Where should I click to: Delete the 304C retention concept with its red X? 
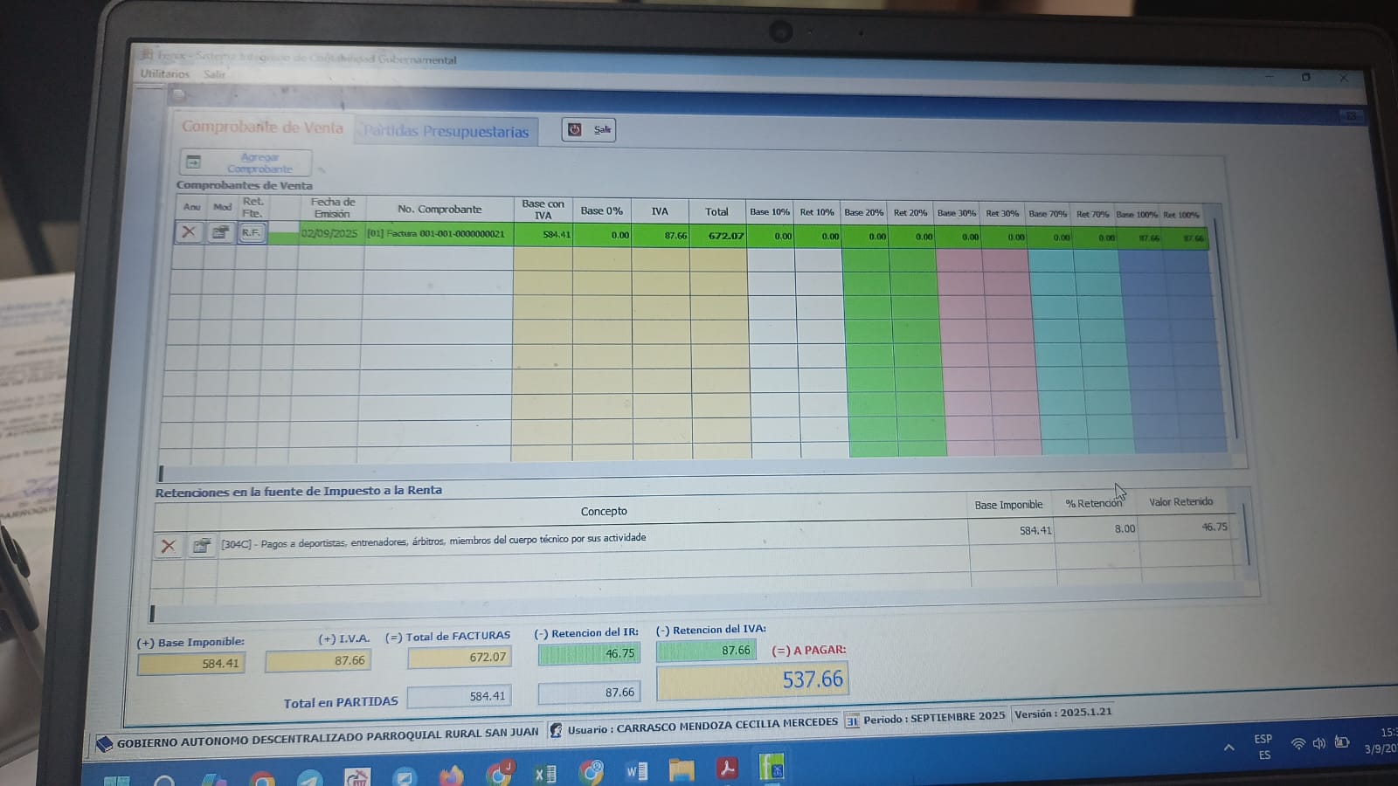pos(168,547)
